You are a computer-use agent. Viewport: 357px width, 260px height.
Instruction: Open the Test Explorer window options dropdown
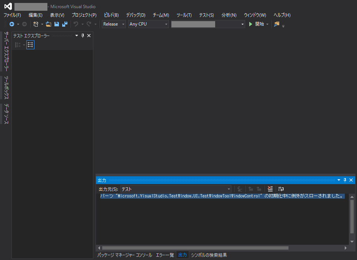[x=77, y=36]
